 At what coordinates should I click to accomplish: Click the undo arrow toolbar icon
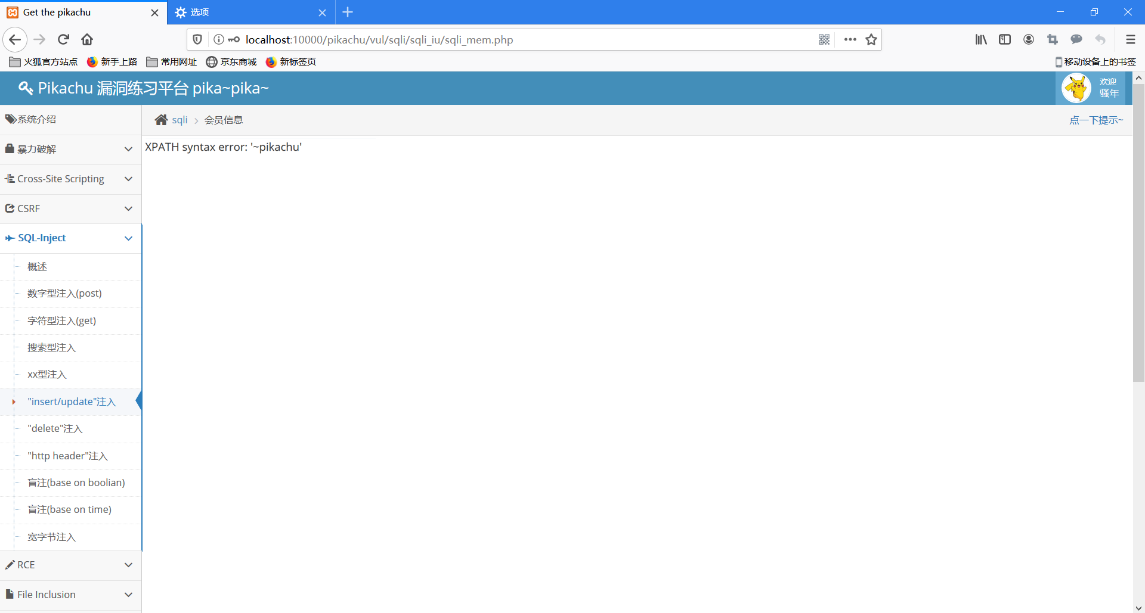click(x=1100, y=39)
